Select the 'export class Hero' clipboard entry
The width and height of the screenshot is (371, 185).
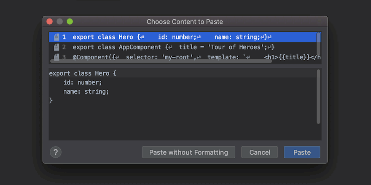click(169, 37)
